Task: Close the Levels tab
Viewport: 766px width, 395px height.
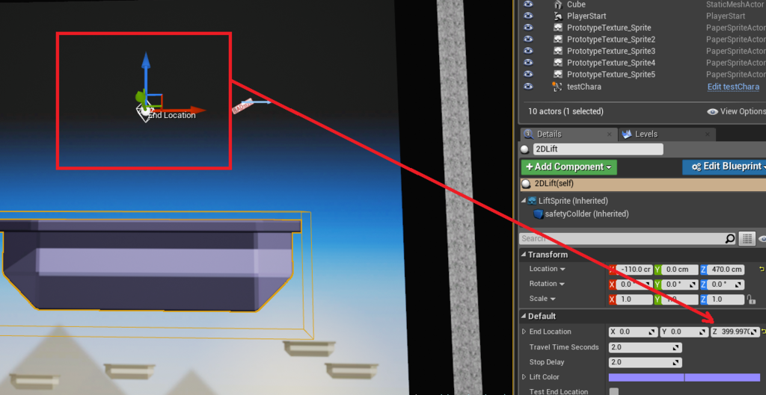Action: [x=707, y=134]
